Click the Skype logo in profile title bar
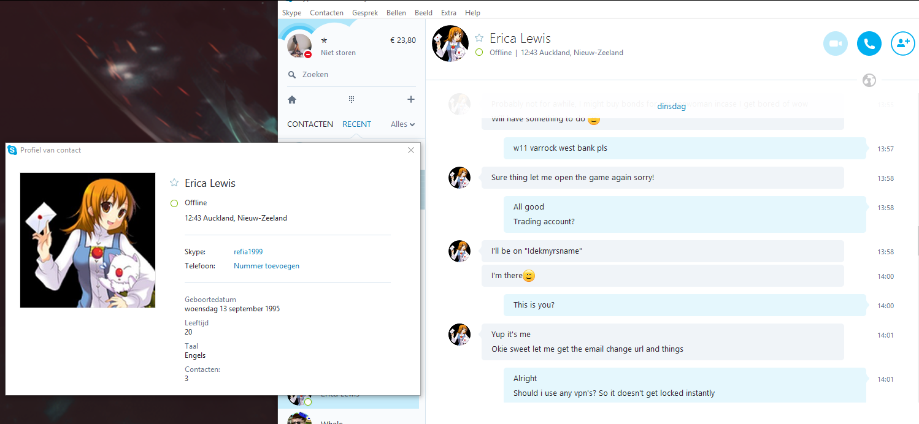 coord(12,150)
